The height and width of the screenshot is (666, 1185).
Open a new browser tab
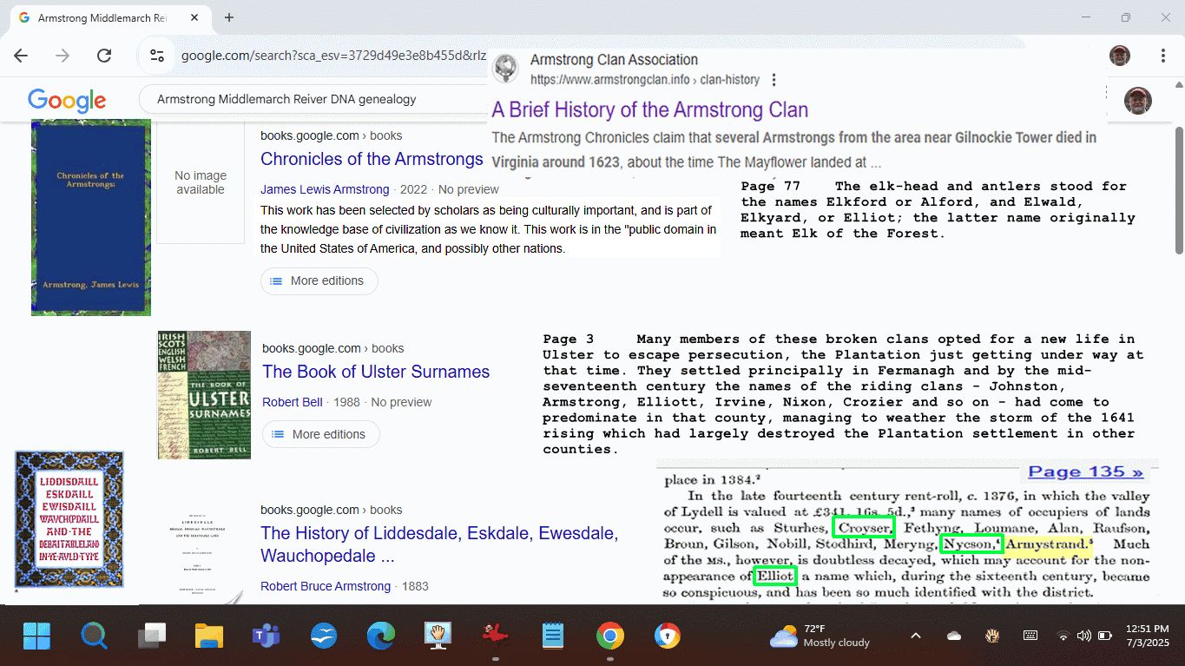(x=229, y=17)
